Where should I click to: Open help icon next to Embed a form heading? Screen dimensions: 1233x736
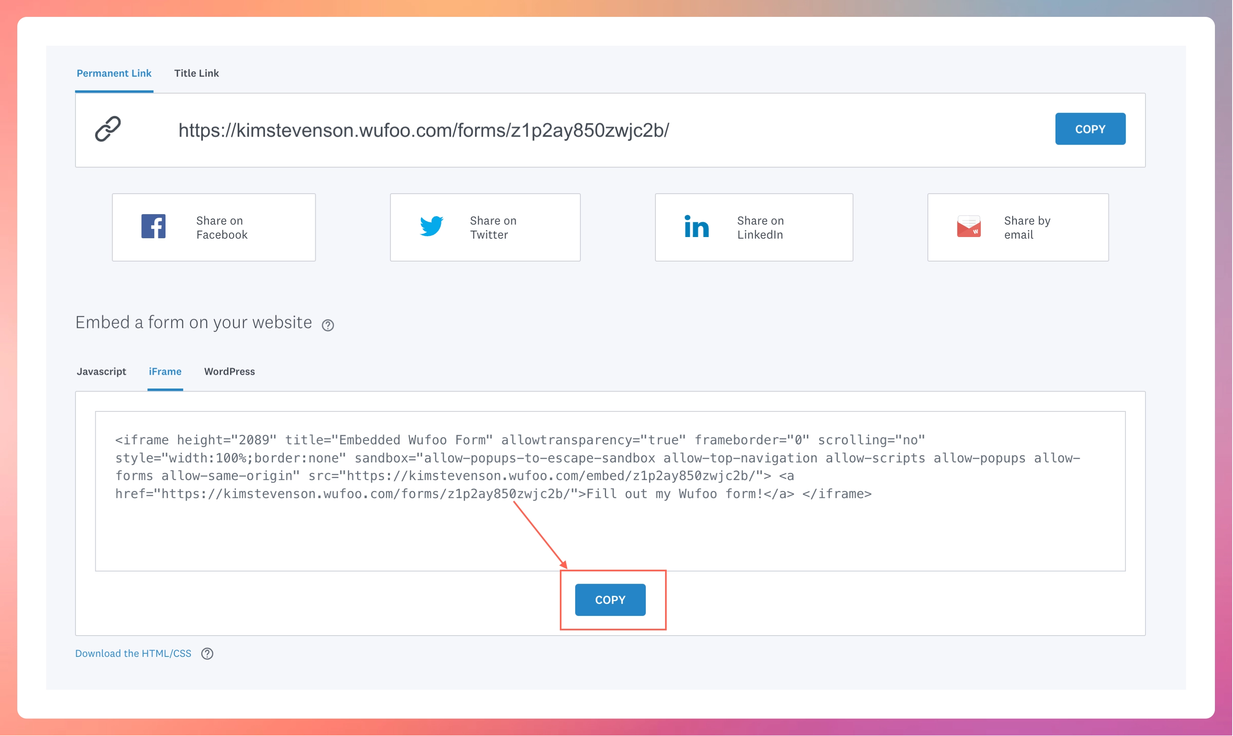click(x=328, y=325)
